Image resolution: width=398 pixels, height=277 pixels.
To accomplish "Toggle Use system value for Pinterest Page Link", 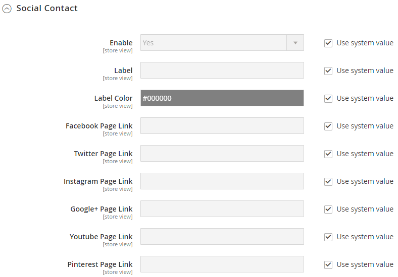I will [328, 265].
